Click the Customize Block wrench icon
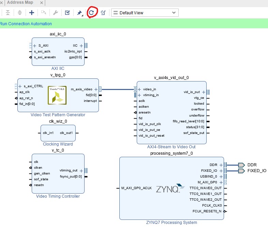This screenshot has height=227, width=268. [x=55, y=13]
